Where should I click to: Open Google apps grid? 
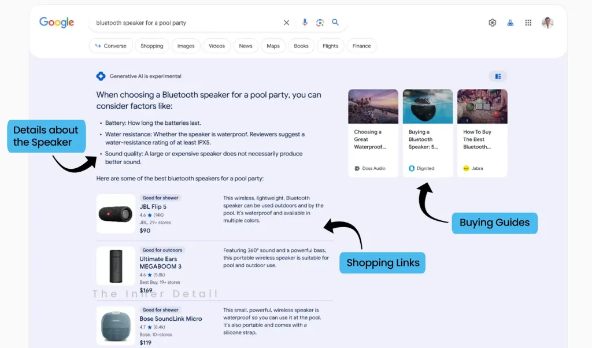coord(528,23)
